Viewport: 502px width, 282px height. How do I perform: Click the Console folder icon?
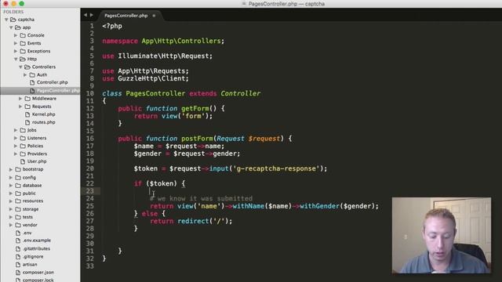coord(23,35)
